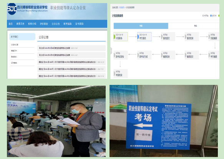The image size is (224, 159).
Task: Select the 准考证生成 workflow step
Action: pos(144,55)
